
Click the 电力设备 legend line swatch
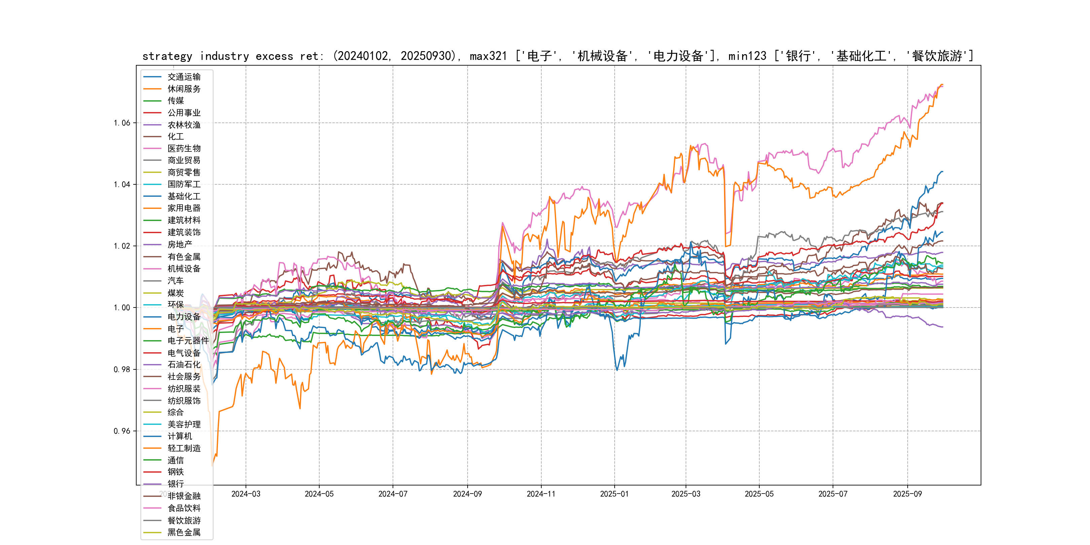coord(152,317)
